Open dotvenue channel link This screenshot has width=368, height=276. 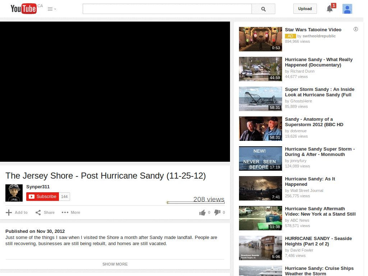(x=298, y=131)
